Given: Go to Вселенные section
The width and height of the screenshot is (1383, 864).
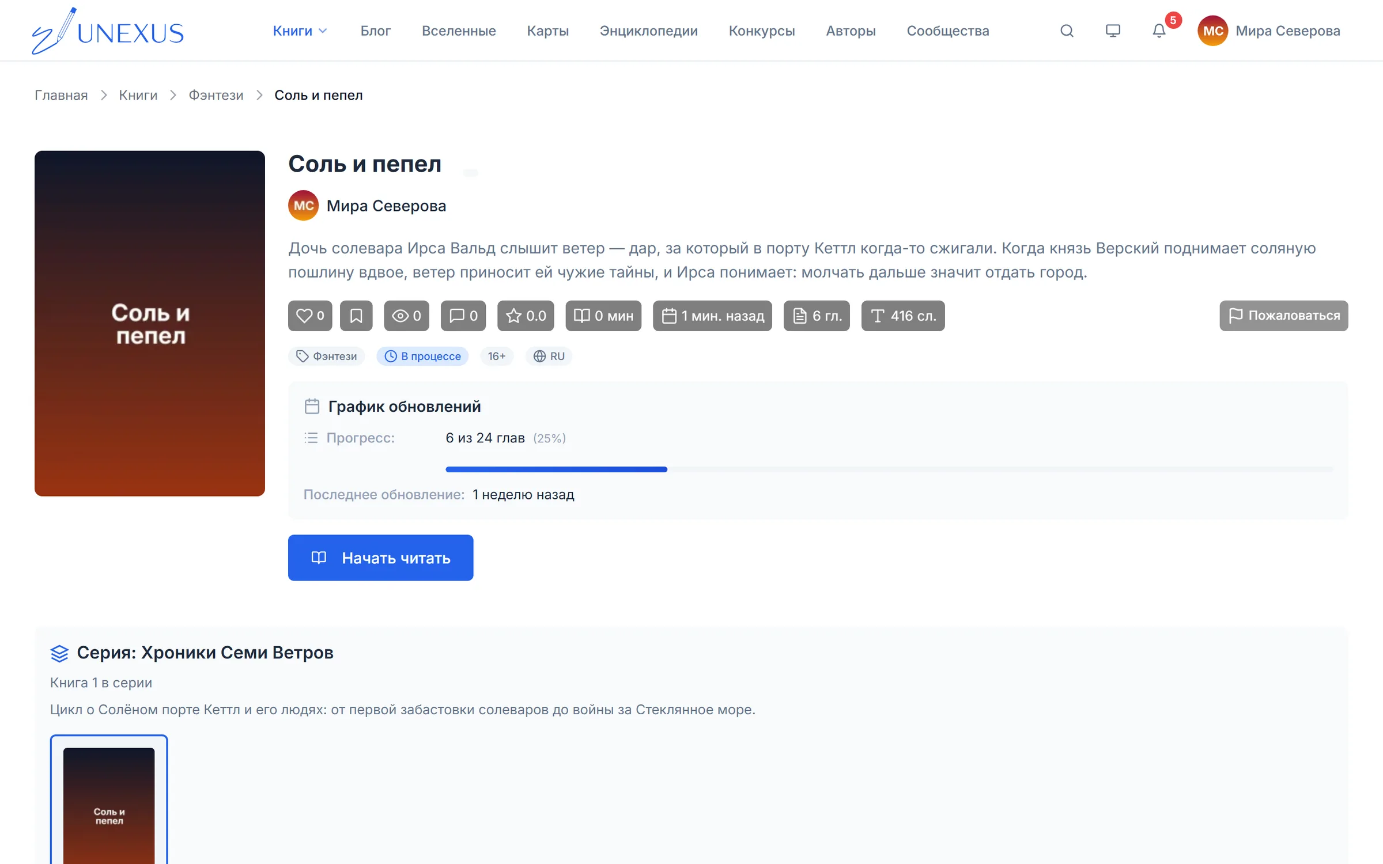Looking at the screenshot, I should click(x=459, y=31).
